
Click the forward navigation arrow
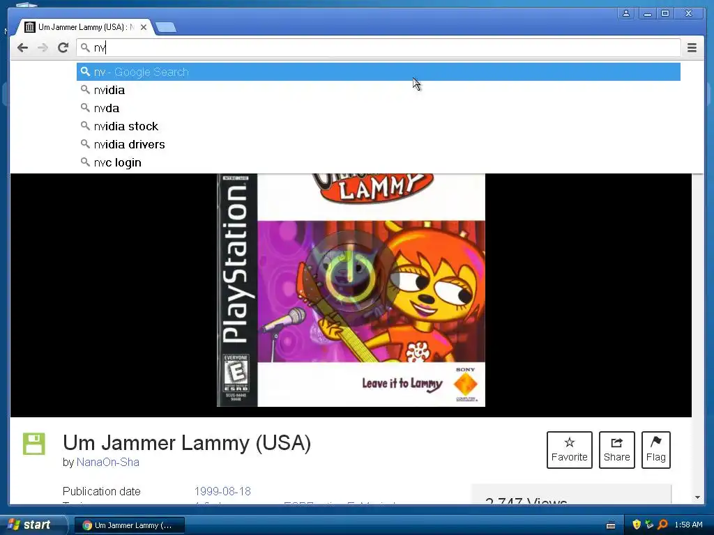coord(43,48)
